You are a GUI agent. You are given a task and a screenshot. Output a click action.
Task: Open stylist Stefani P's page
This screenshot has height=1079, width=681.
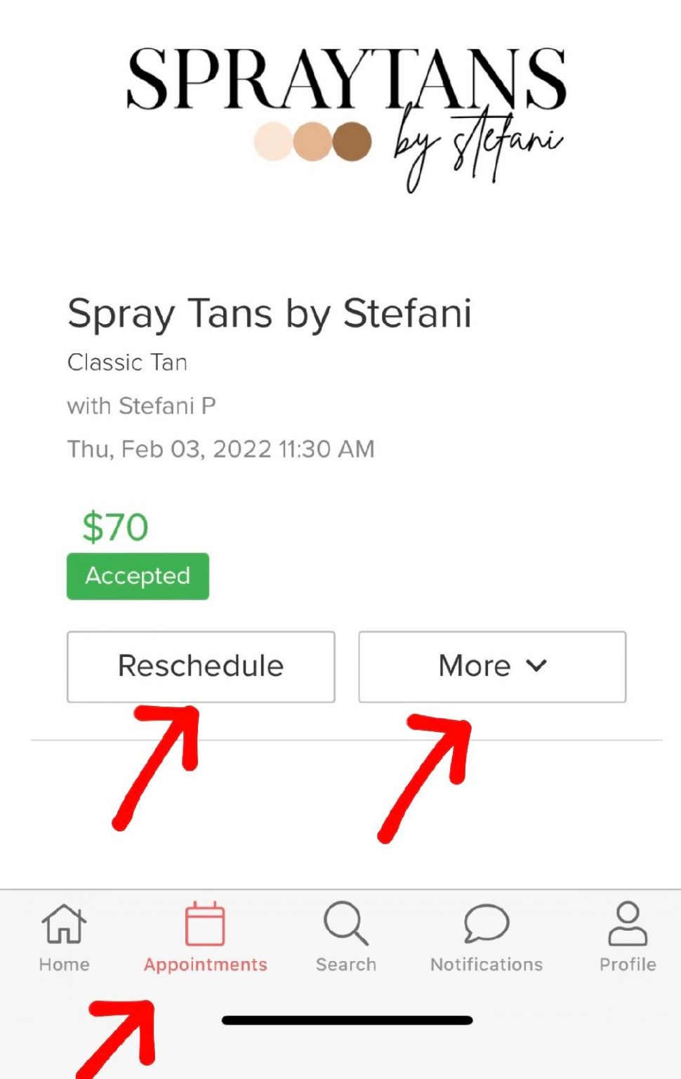tap(142, 405)
